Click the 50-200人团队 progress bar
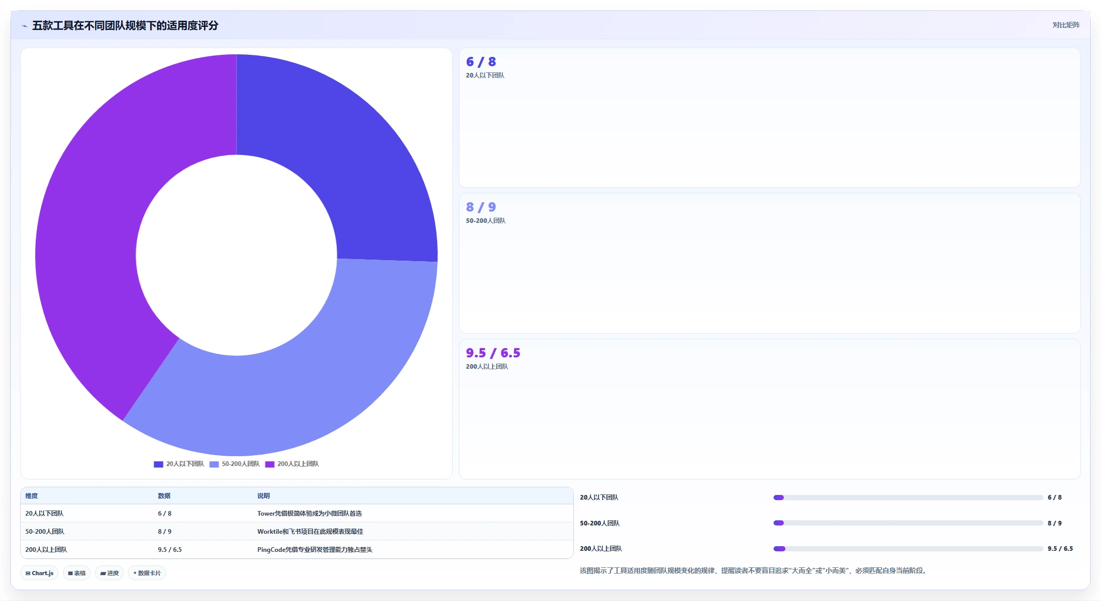Screen dimensions: 1101x601 [908, 523]
